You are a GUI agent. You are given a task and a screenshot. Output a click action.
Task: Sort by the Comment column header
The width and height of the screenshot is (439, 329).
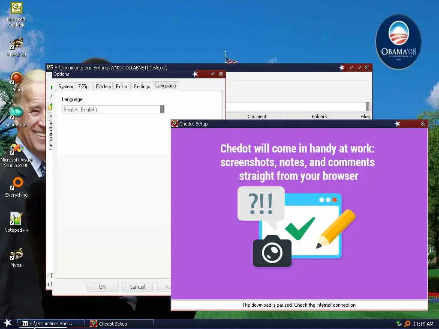click(257, 117)
